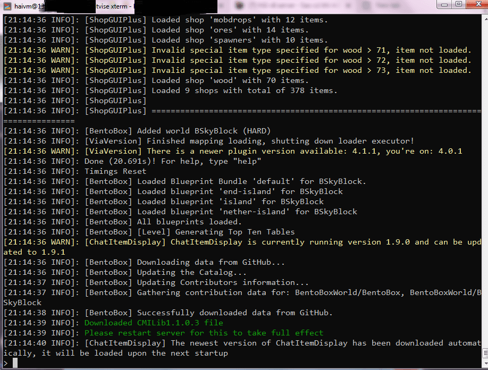
Task: Click the warning line for wood > 72
Action: [238, 61]
